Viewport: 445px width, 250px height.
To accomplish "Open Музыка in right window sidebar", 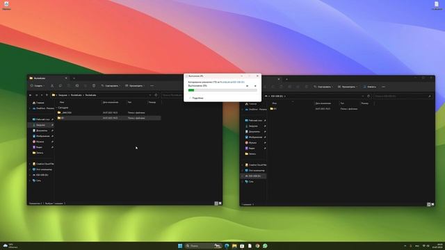I will point(251,143).
